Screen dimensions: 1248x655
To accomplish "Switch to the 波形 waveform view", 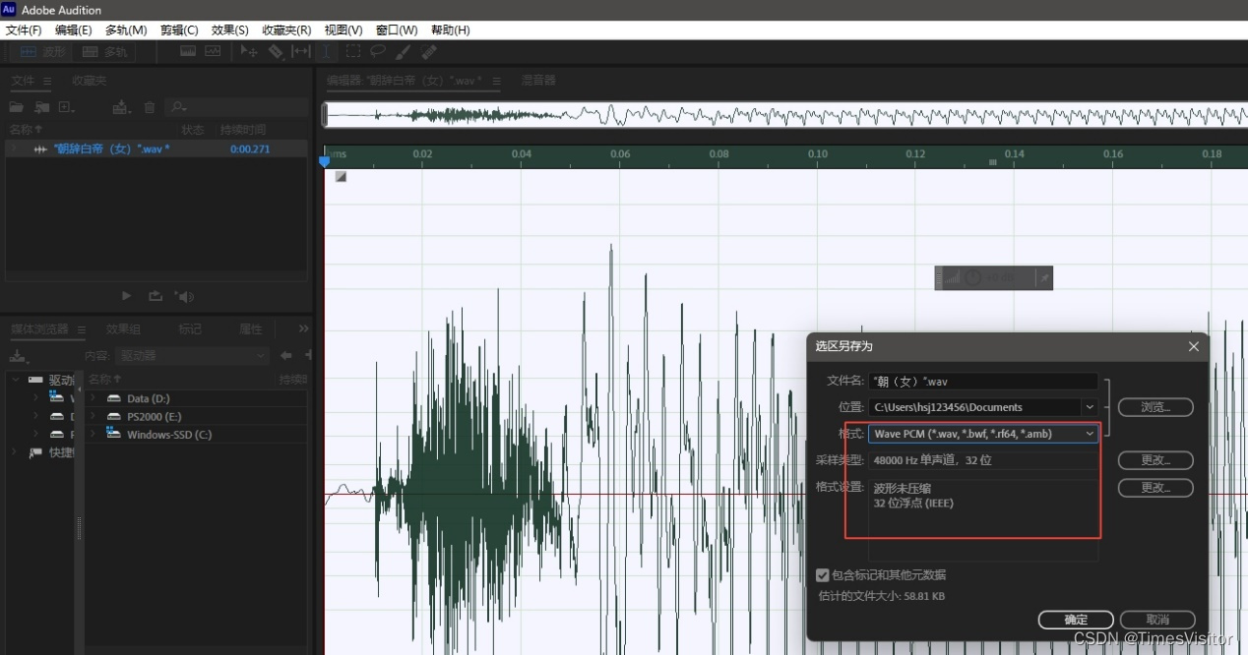I will pos(43,51).
